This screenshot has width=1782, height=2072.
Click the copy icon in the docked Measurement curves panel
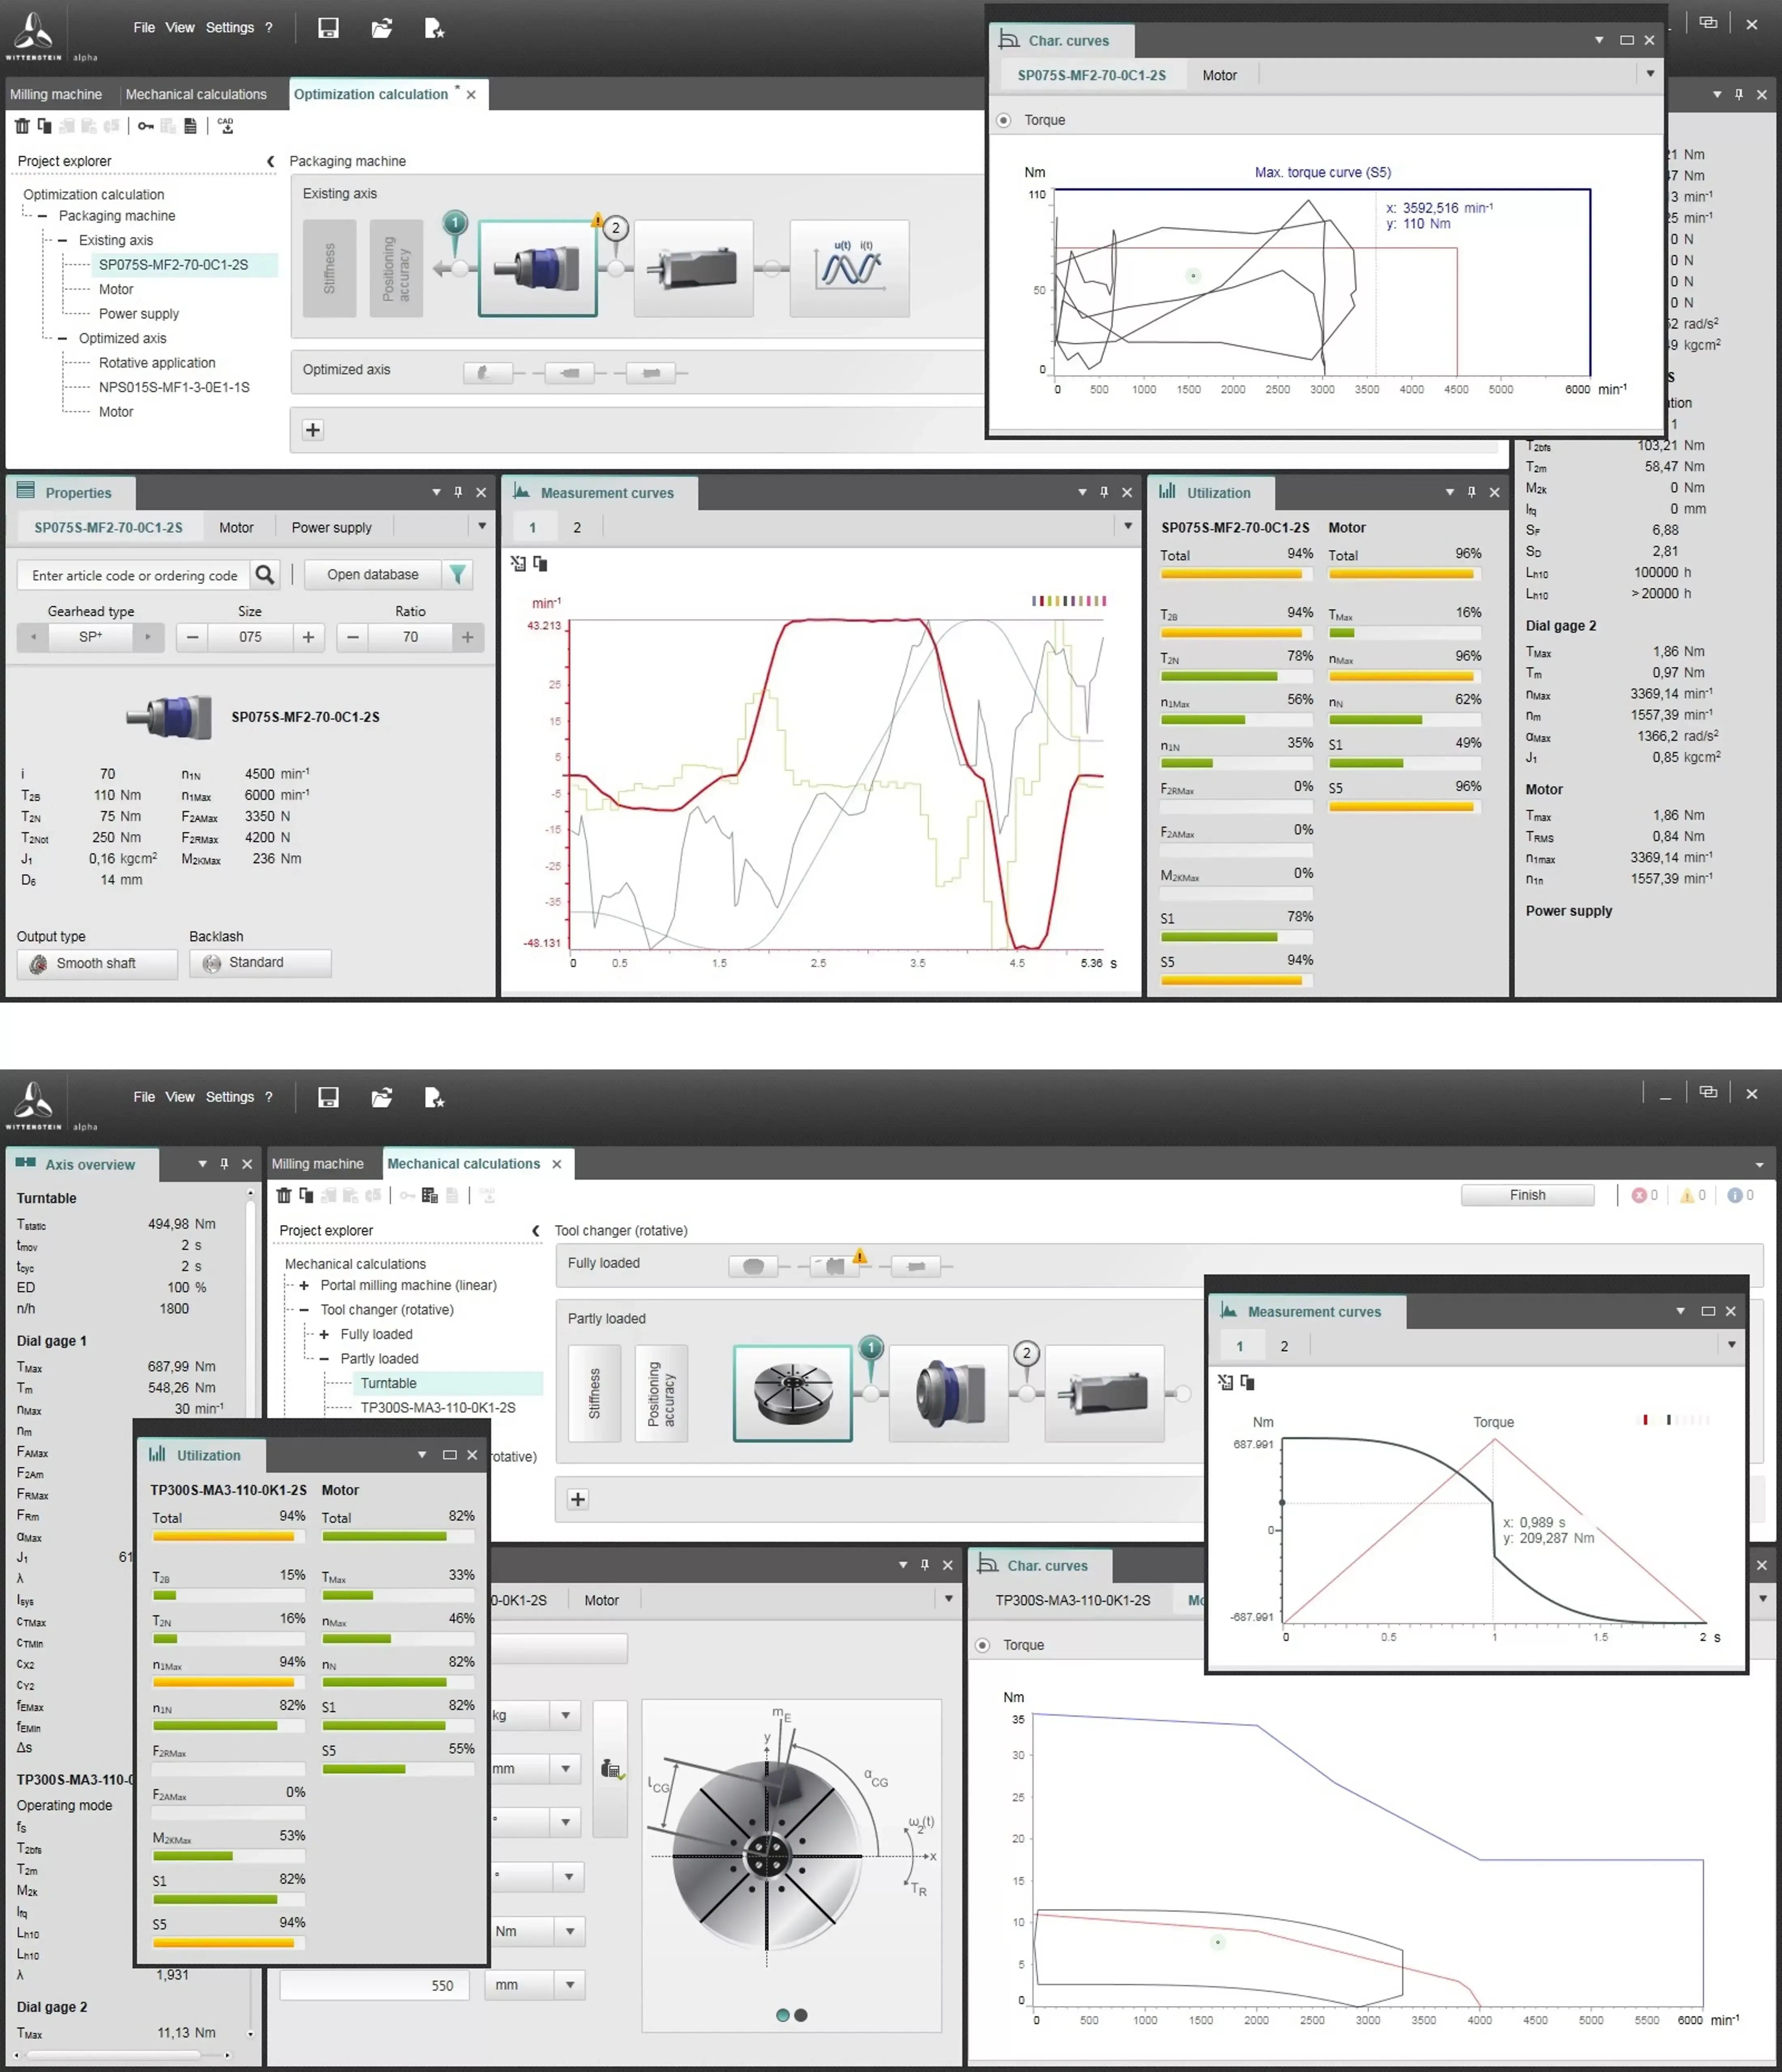(540, 564)
